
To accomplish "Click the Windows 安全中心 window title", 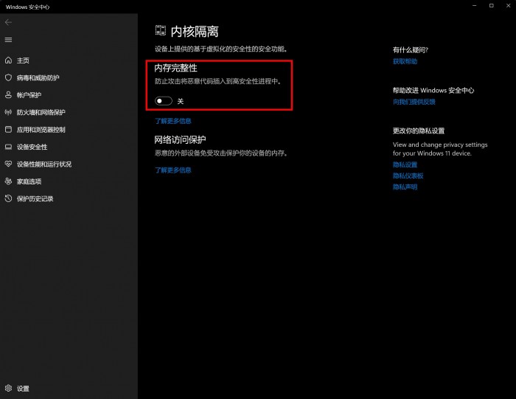I will [28, 7].
